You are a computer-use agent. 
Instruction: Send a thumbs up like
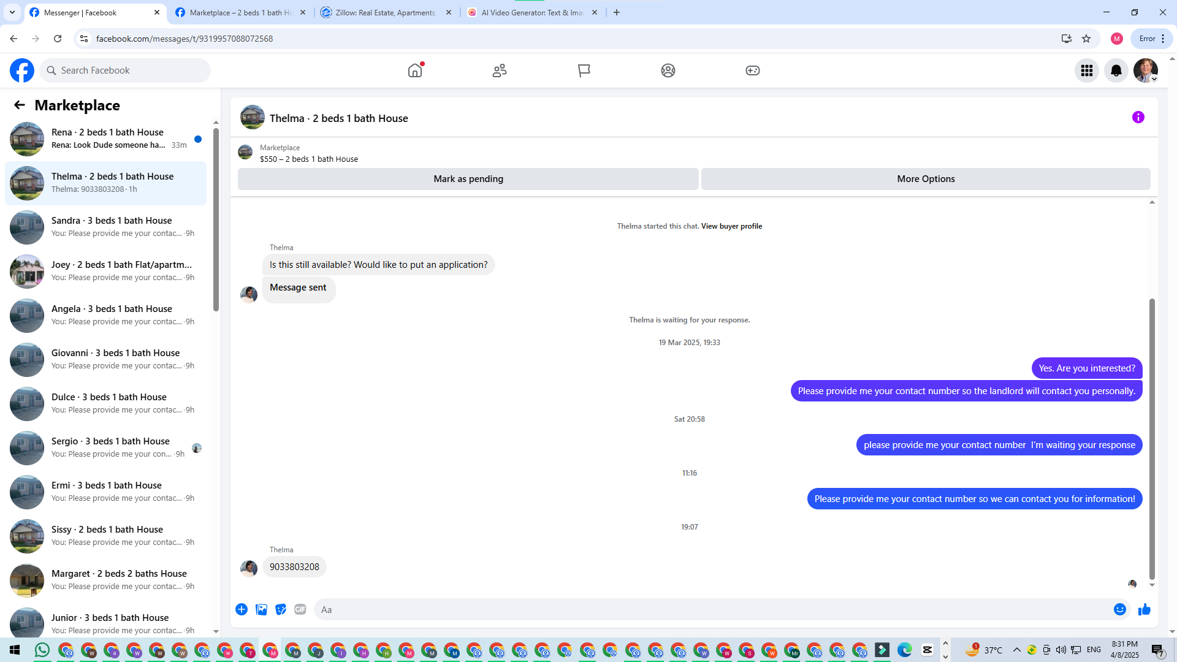click(x=1144, y=609)
